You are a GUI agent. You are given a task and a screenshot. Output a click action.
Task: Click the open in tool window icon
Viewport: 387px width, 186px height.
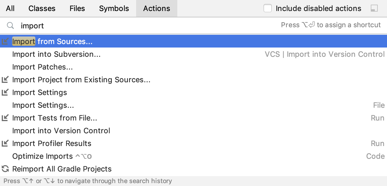coord(374,8)
